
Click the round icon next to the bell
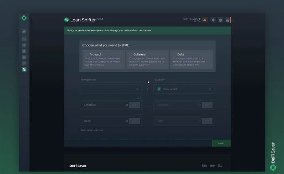click(220, 20)
